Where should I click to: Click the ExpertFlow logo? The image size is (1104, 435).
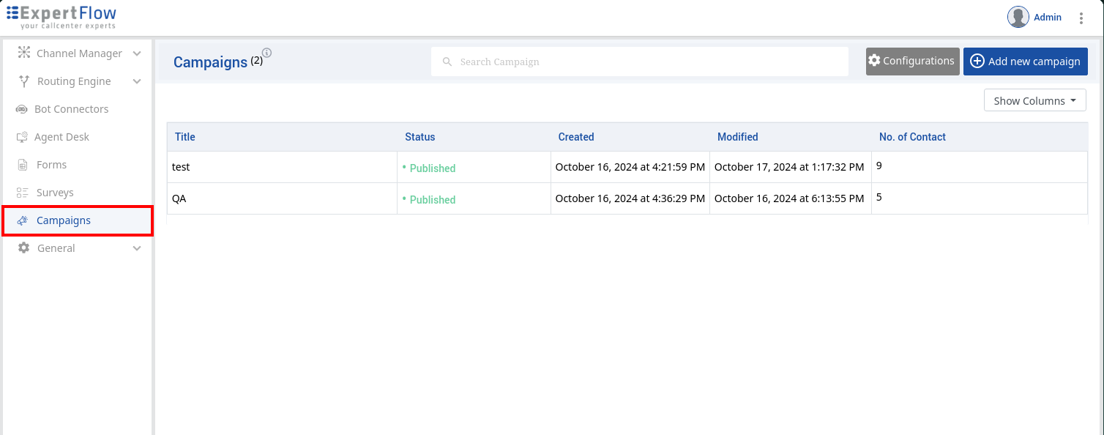coord(61,16)
